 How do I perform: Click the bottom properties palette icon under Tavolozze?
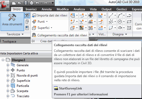27,28
